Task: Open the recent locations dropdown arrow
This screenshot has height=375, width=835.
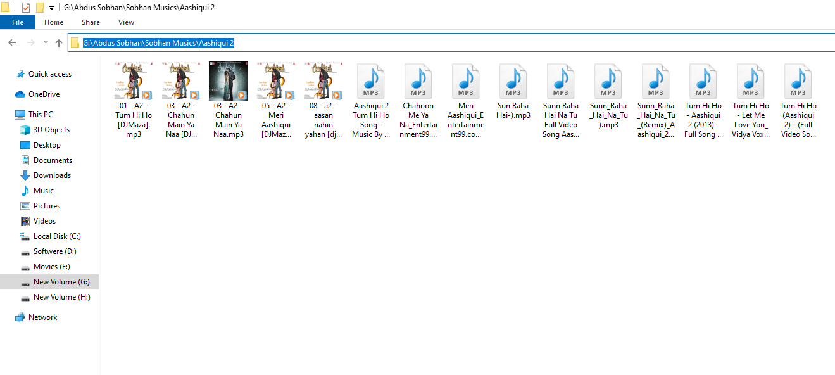Action: [x=46, y=42]
